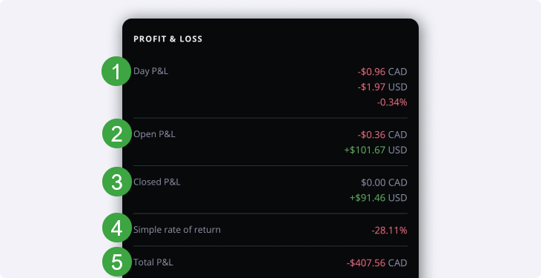This screenshot has height=278, width=541.
Task: Click the green number 5 badge
Action: (x=117, y=262)
